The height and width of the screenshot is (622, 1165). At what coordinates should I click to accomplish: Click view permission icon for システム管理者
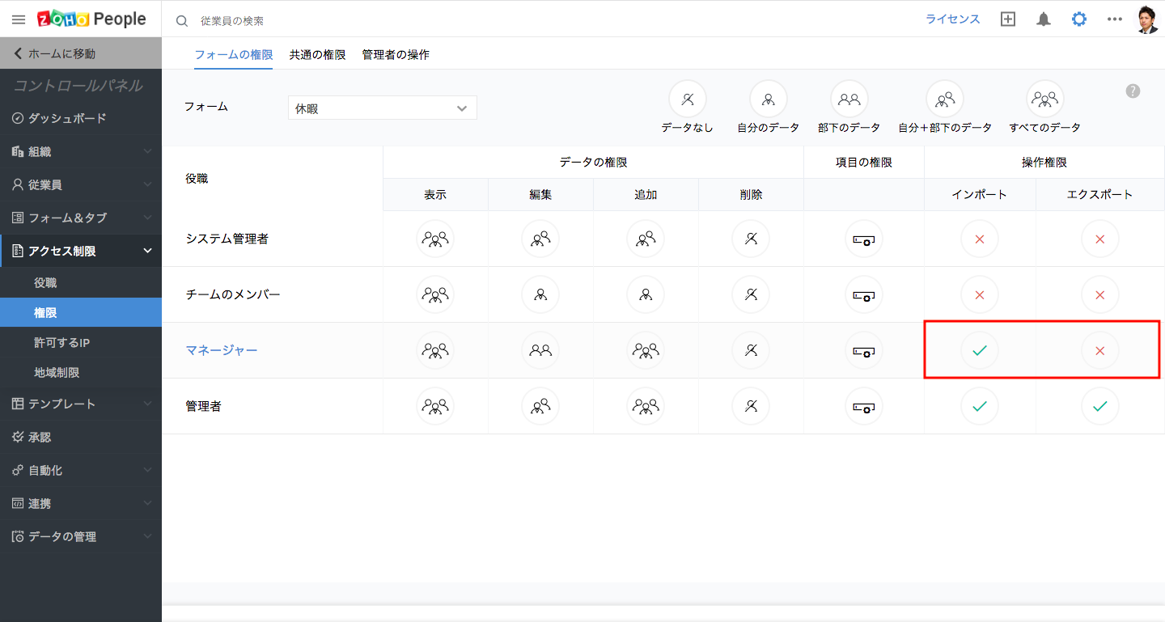pos(435,239)
